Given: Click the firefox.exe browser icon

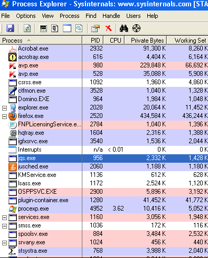Looking at the screenshot, I should click(x=13, y=116).
